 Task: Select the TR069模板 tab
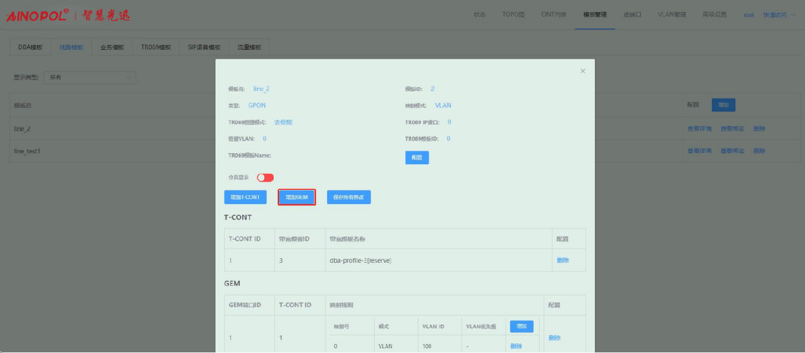point(156,47)
